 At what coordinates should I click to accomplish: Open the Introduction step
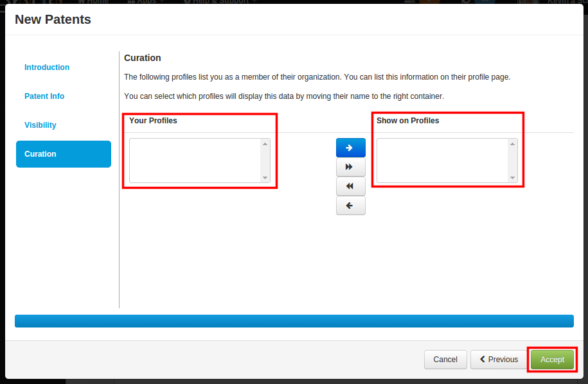point(47,67)
